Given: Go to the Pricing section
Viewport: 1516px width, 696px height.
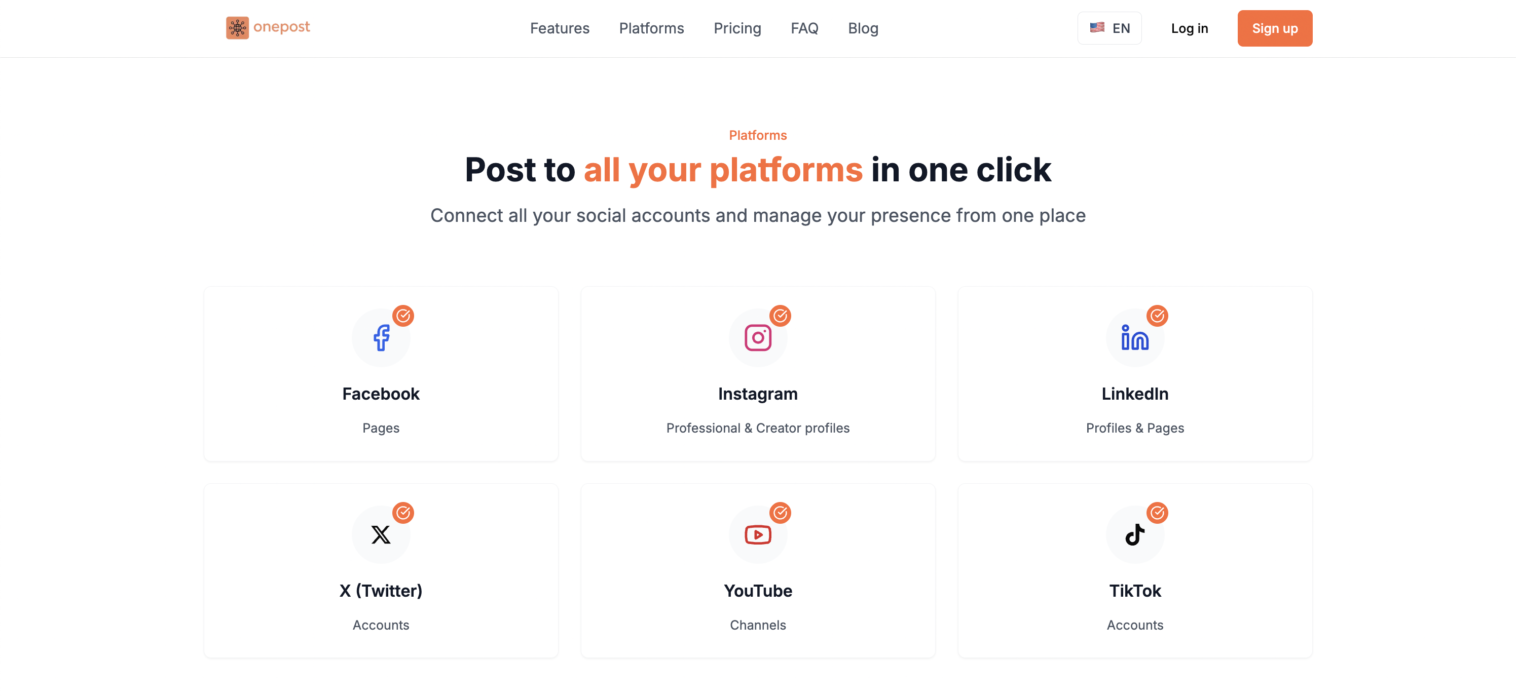Looking at the screenshot, I should pos(737,28).
